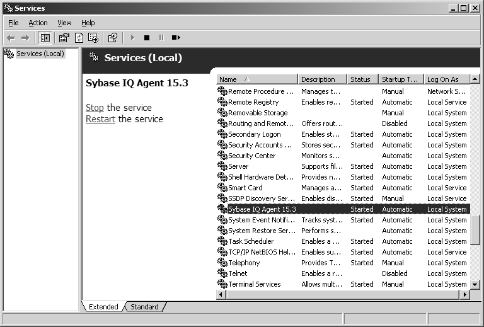
Task: Click the Pause Service toolbar icon
Action: (161, 38)
